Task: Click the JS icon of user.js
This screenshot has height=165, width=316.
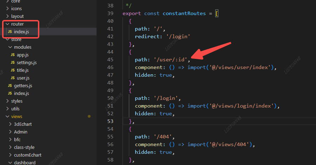Action: pyautogui.click(x=13, y=78)
